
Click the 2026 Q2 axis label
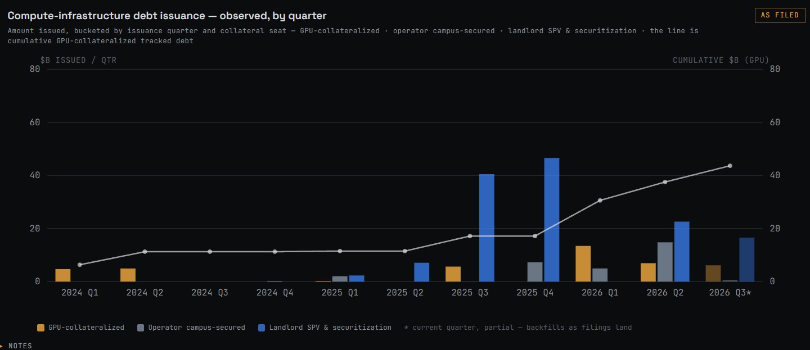coord(665,293)
